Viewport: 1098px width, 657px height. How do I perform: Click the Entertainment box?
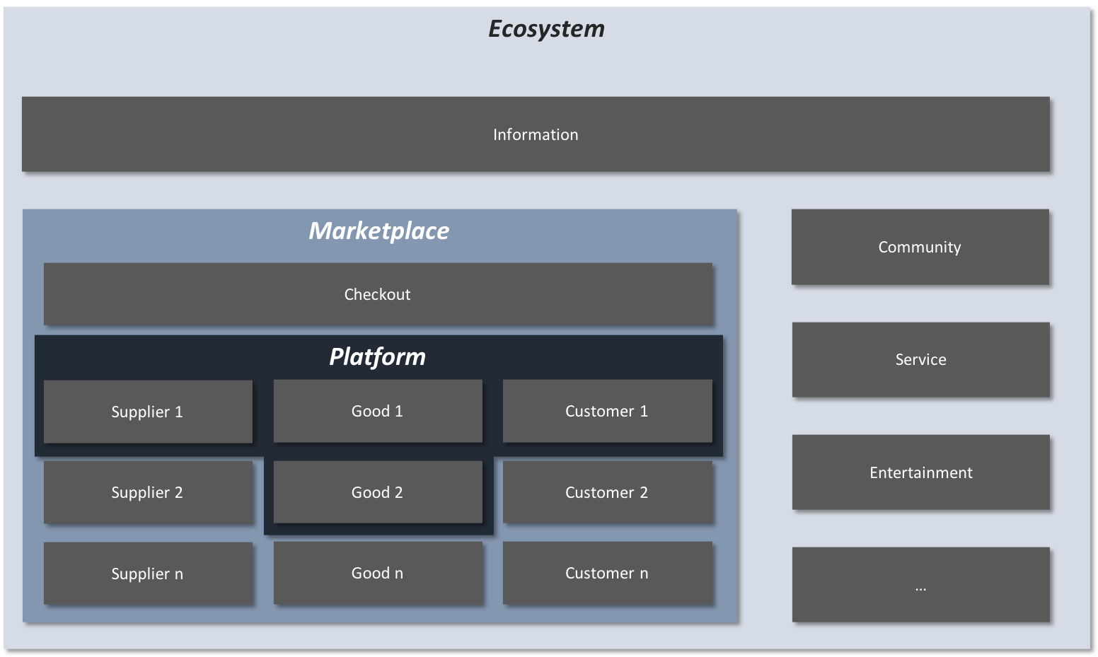920,472
